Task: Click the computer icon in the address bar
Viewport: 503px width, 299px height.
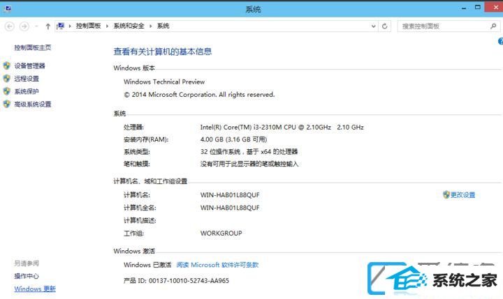Action: (x=60, y=26)
